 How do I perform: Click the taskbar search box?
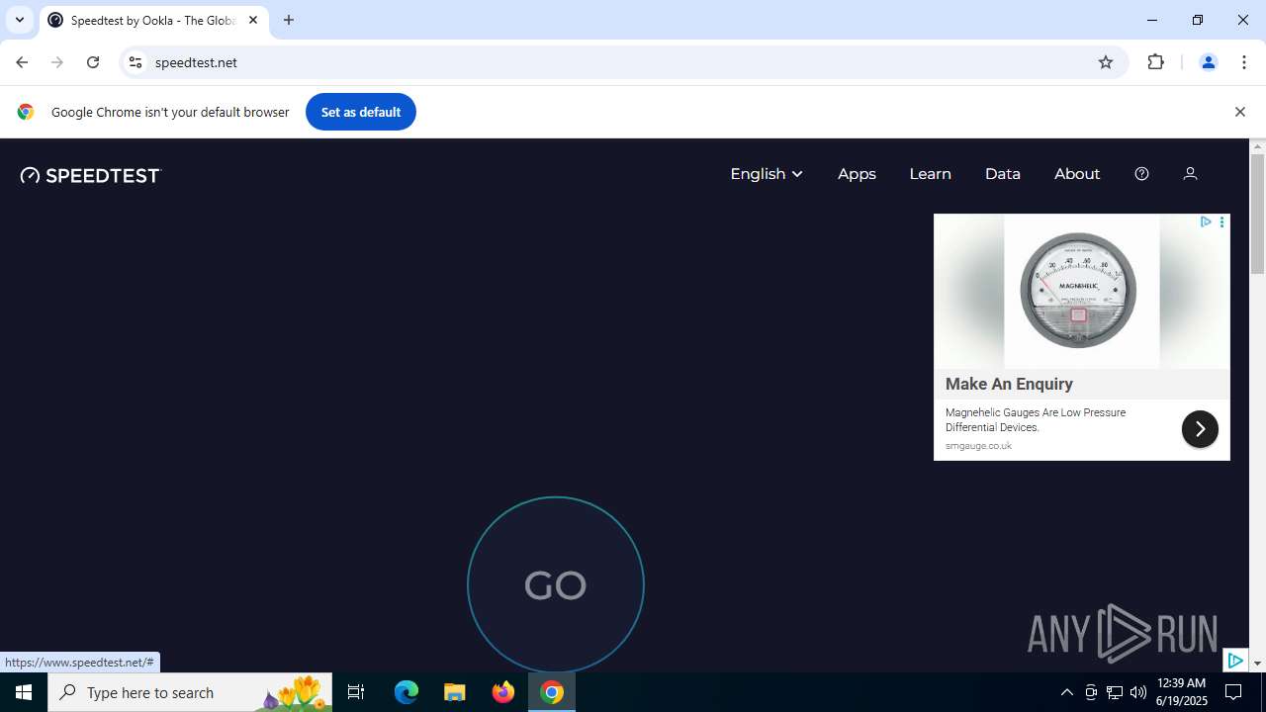point(190,692)
